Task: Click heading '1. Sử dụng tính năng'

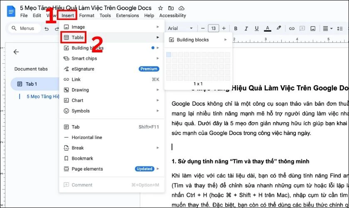Action: click(241, 161)
